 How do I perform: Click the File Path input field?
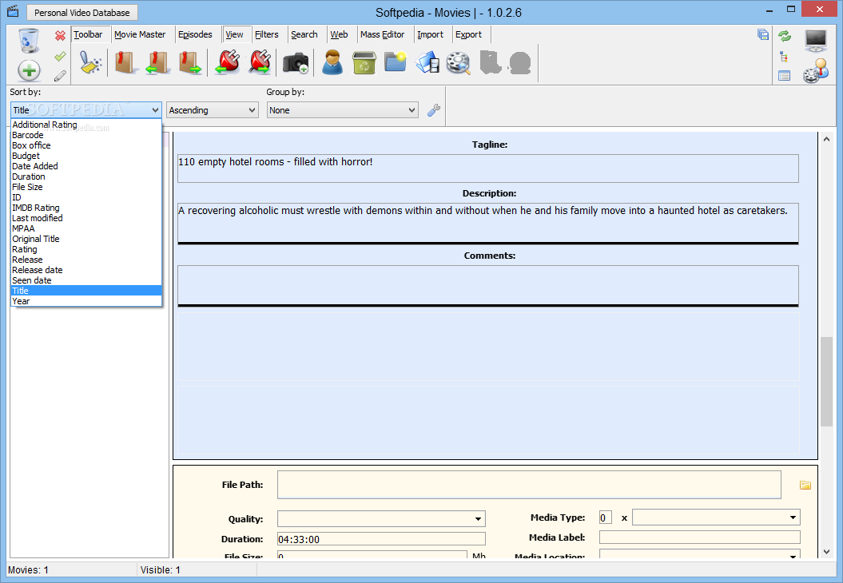pos(529,485)
